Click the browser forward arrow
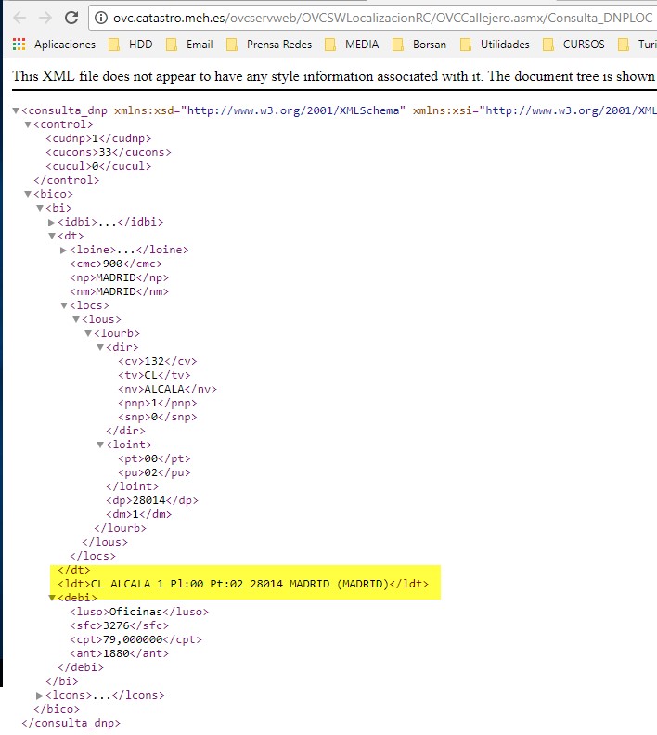 [x=45, y=18]
